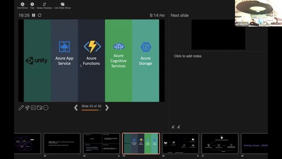Click 'Azure App Service' label
The image size is (282, 159).
click(64, 61)
